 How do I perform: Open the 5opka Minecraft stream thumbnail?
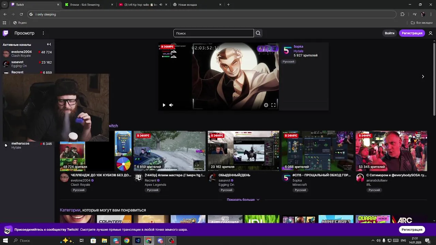point(317,151)
